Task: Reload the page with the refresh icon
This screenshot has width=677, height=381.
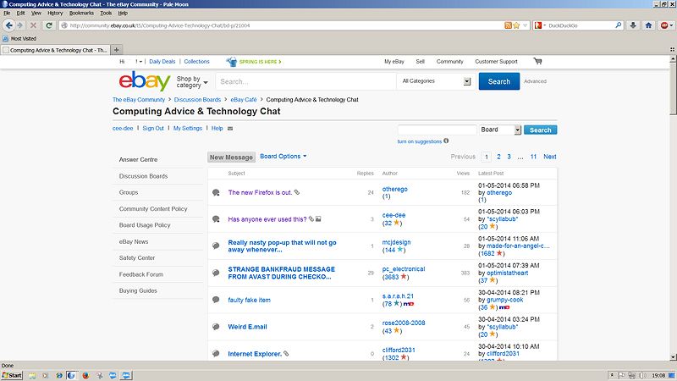Action: tap(49, 25)
